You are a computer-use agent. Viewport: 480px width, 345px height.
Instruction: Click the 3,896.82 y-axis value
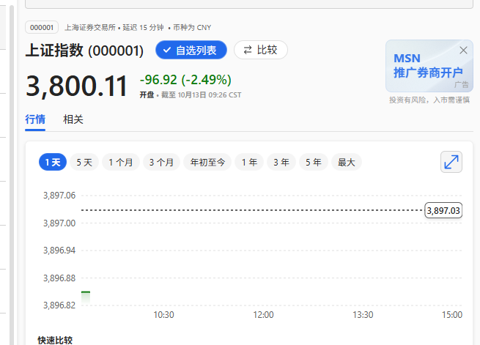coord(59,305)
